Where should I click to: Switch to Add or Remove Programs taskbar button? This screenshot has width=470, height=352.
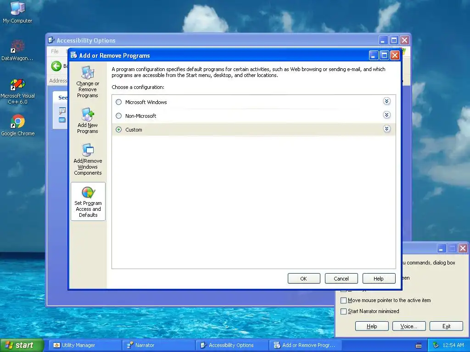[x=305, y=345]
